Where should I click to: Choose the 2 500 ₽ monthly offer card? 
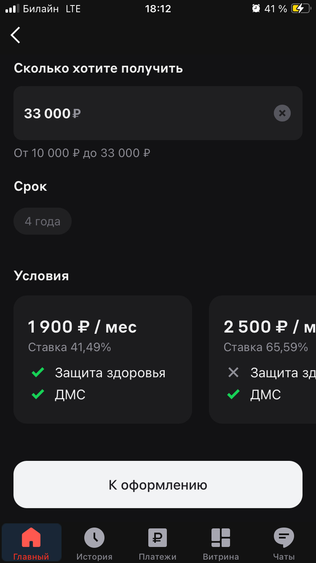pyautogui.click(x=263, y=360)
